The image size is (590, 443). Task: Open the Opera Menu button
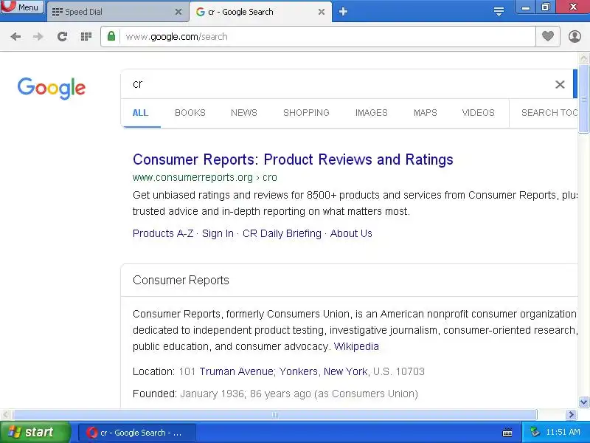(22, 7)
